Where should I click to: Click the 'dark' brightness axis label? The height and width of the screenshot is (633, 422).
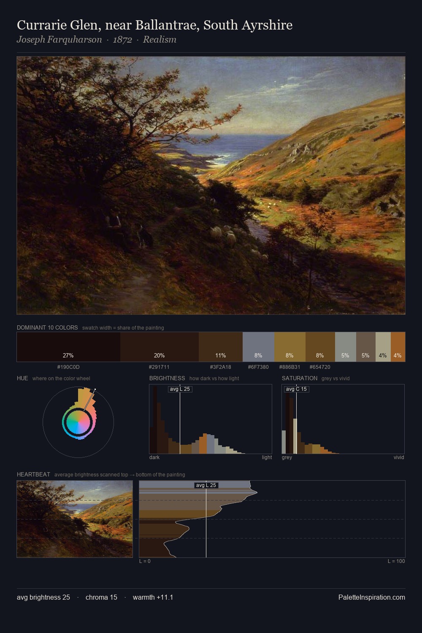[x=154, y=457]
